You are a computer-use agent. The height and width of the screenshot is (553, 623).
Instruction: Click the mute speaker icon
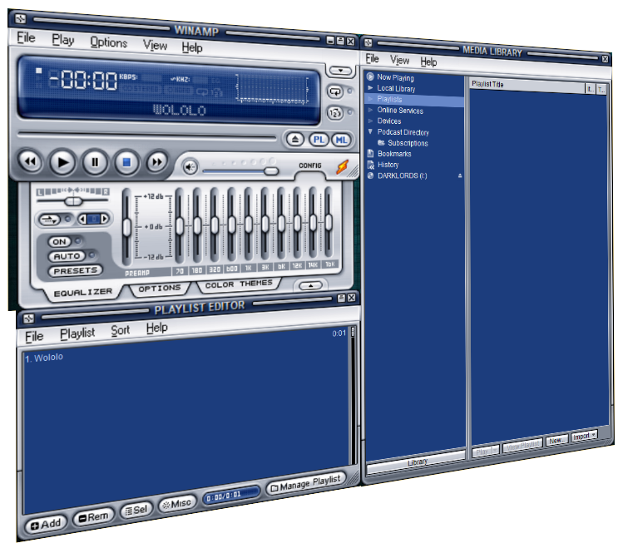(190, 167)
